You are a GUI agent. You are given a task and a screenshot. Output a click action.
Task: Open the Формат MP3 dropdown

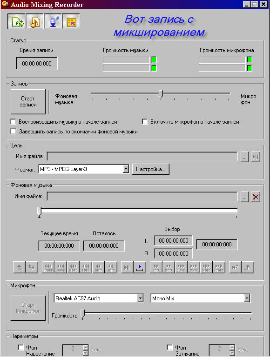(x=126, y=169)
